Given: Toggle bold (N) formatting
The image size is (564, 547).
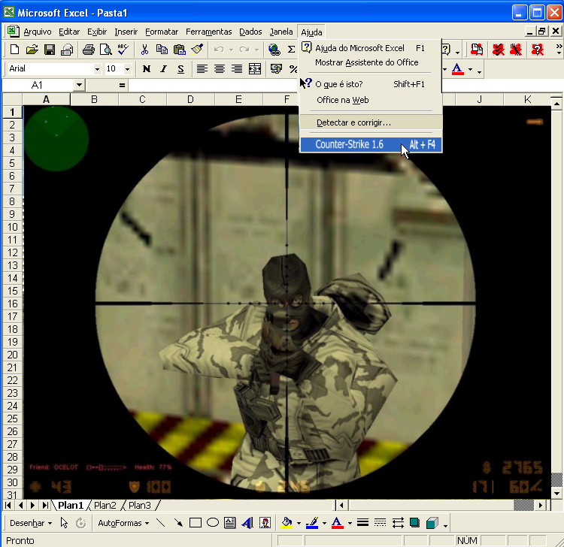Looking at the screenshot, I should tap(147, 68).
